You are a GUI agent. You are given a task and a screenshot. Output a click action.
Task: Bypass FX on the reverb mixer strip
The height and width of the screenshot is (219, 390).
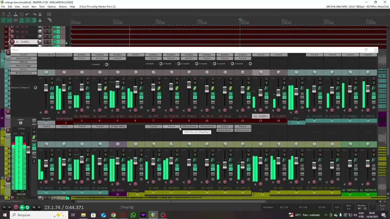(x=52, y=98)
